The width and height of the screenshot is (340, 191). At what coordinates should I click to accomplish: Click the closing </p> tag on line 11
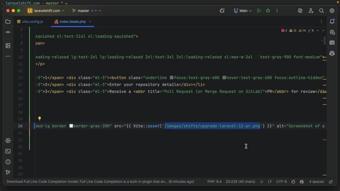click(x=40, y=64)
